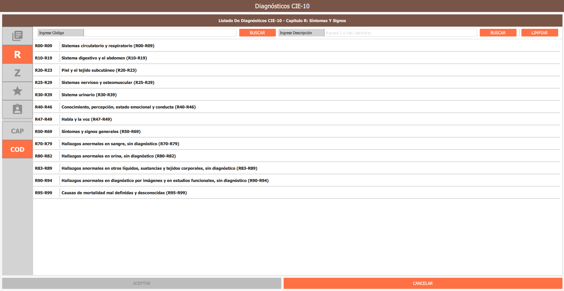This screenshot has height=291, width=564.
Task: Select Habla y la voz (R47-R49)
Action: coord(86,119)
